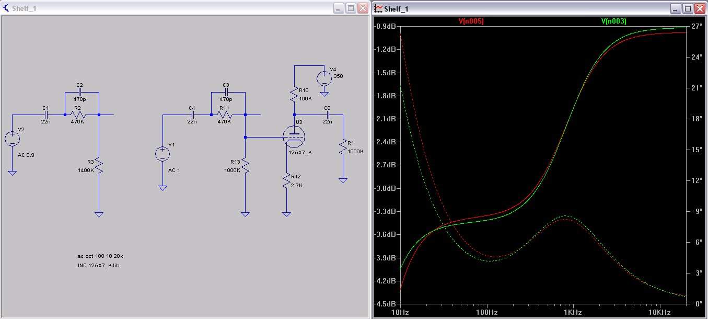Select the V4 350 volt supply source
Image resolution: width=708 pixels, height=319 pixels.
[324, 78]
